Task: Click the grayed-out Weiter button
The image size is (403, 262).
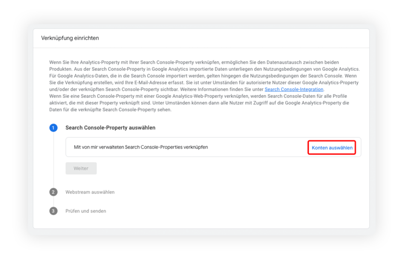Action: [81, 169]
